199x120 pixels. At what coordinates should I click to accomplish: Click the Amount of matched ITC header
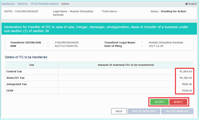(x=126, y=65)
